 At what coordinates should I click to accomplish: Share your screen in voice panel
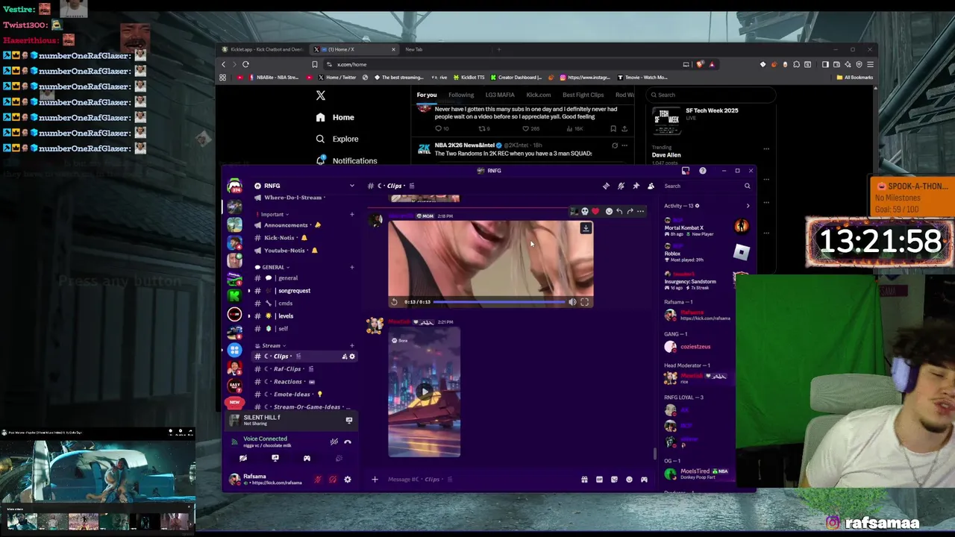275,459
